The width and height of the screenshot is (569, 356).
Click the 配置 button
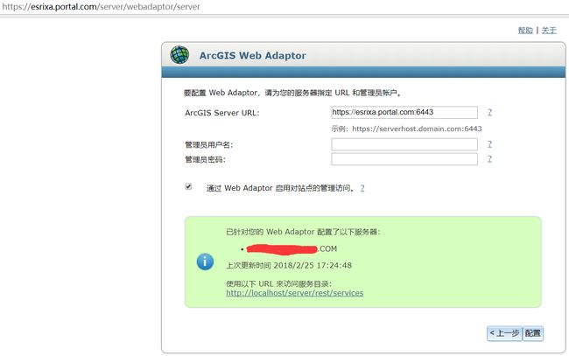click(x=533, y=333)
